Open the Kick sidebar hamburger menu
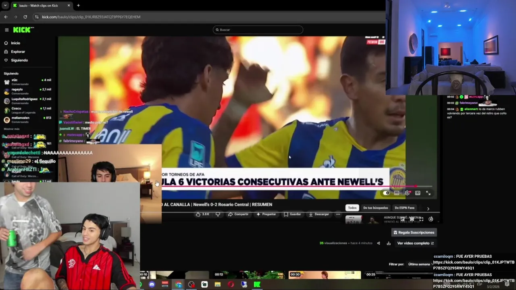Viewport: 516px width, 290px height. [x=6, y=30]
